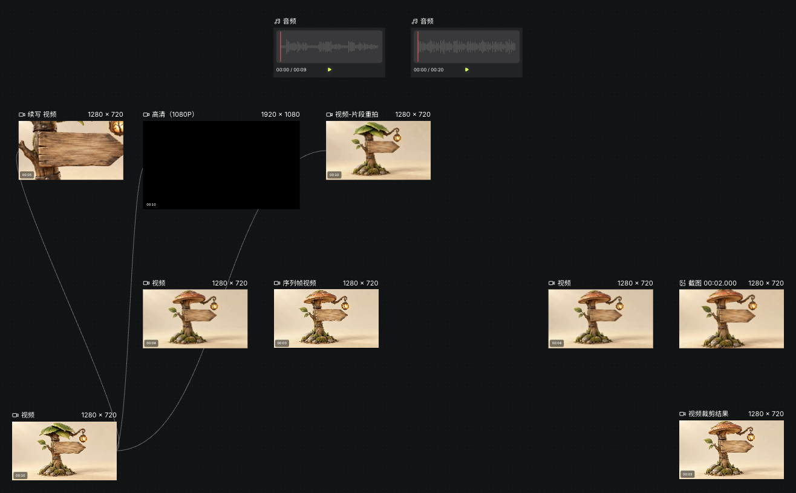Image resolution: width=796 pixels, height=493 pixels.
Task: Click the 续写 视频 label
Action: (42, 114)
